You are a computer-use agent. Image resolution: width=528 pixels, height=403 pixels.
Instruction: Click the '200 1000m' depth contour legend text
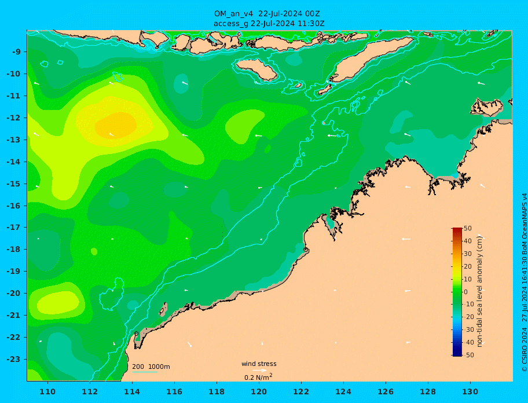coord(151,367)
